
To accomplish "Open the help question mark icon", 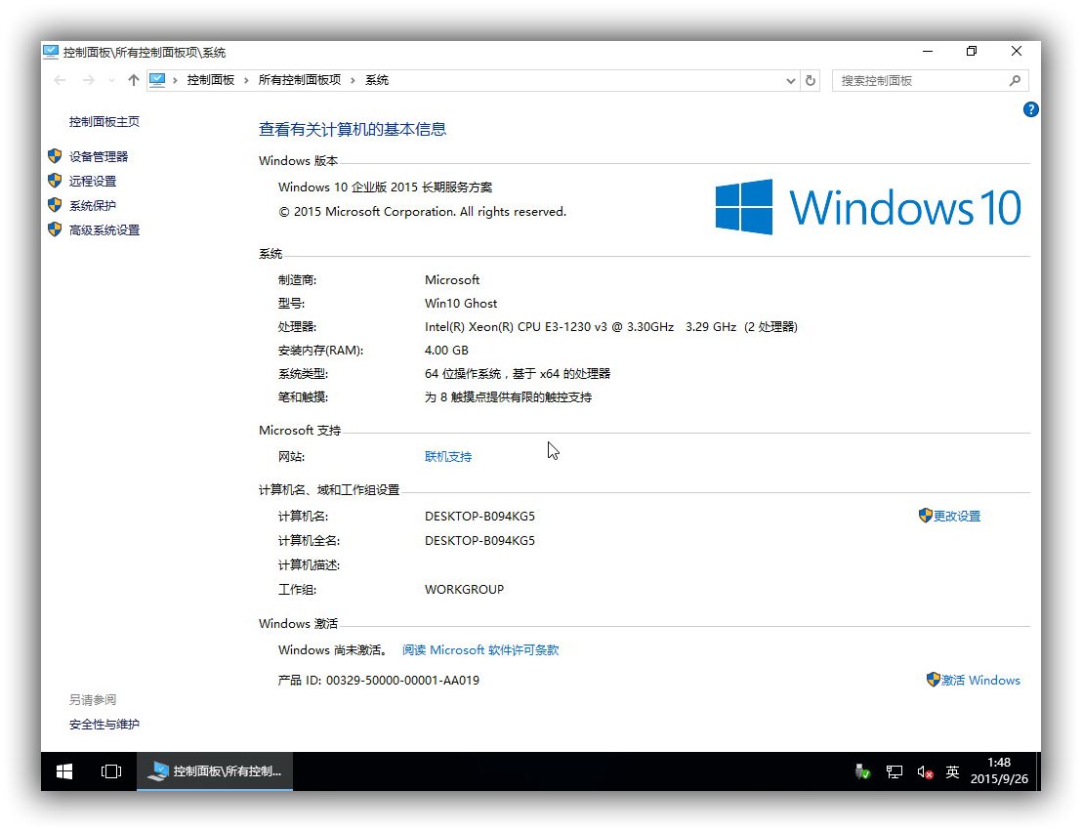I will [x=1030, y=109].
